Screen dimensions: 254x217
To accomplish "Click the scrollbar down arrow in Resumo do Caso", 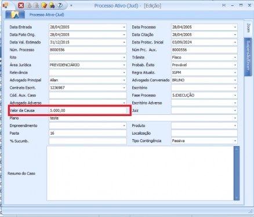I will pos(237,198).
